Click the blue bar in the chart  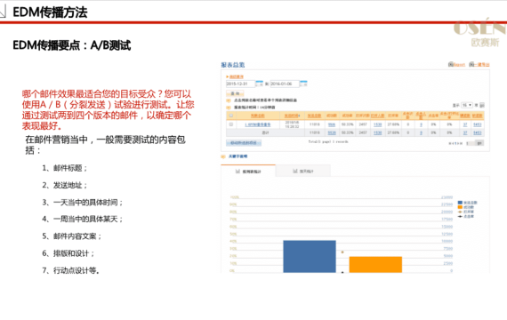(310, 256)
